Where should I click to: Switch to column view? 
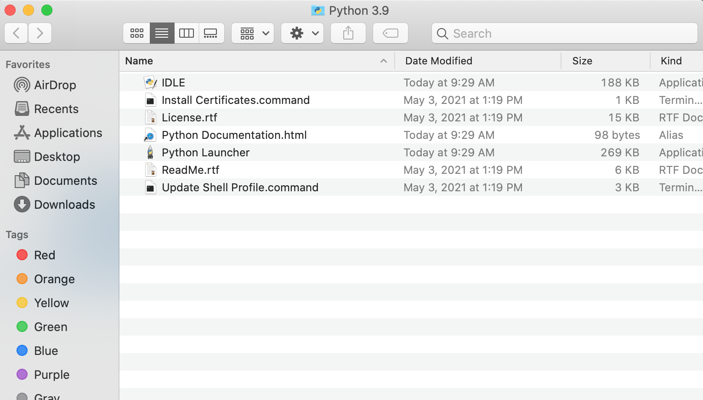pos(187,33)
